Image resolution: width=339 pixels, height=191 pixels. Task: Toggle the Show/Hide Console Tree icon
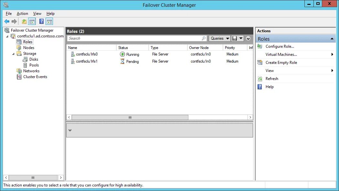pyautogui.click(x=32, y=21)
